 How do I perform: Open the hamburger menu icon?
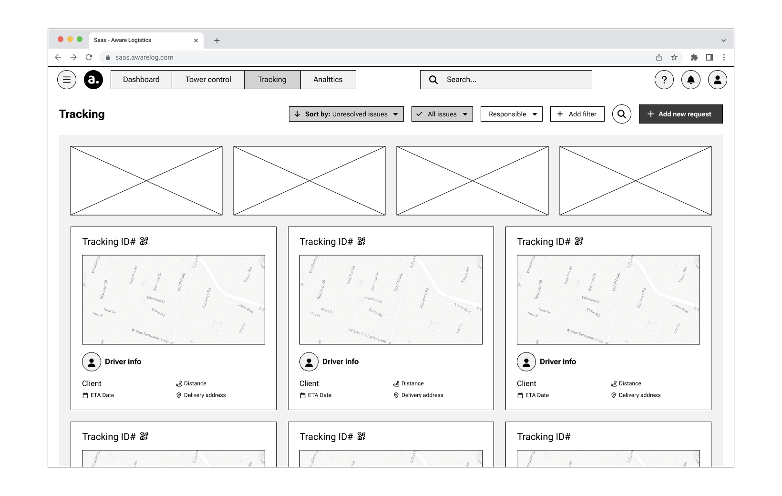click(67, 80)
